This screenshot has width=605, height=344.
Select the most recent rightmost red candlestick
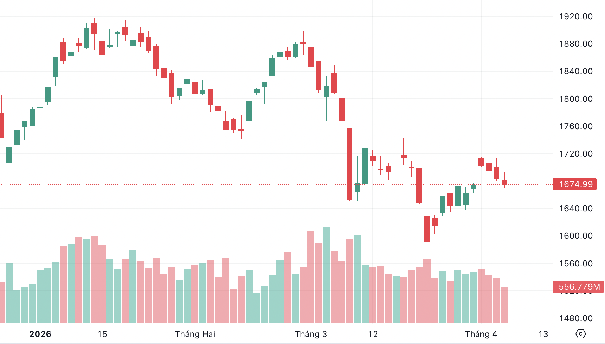[x=504, y=182]
